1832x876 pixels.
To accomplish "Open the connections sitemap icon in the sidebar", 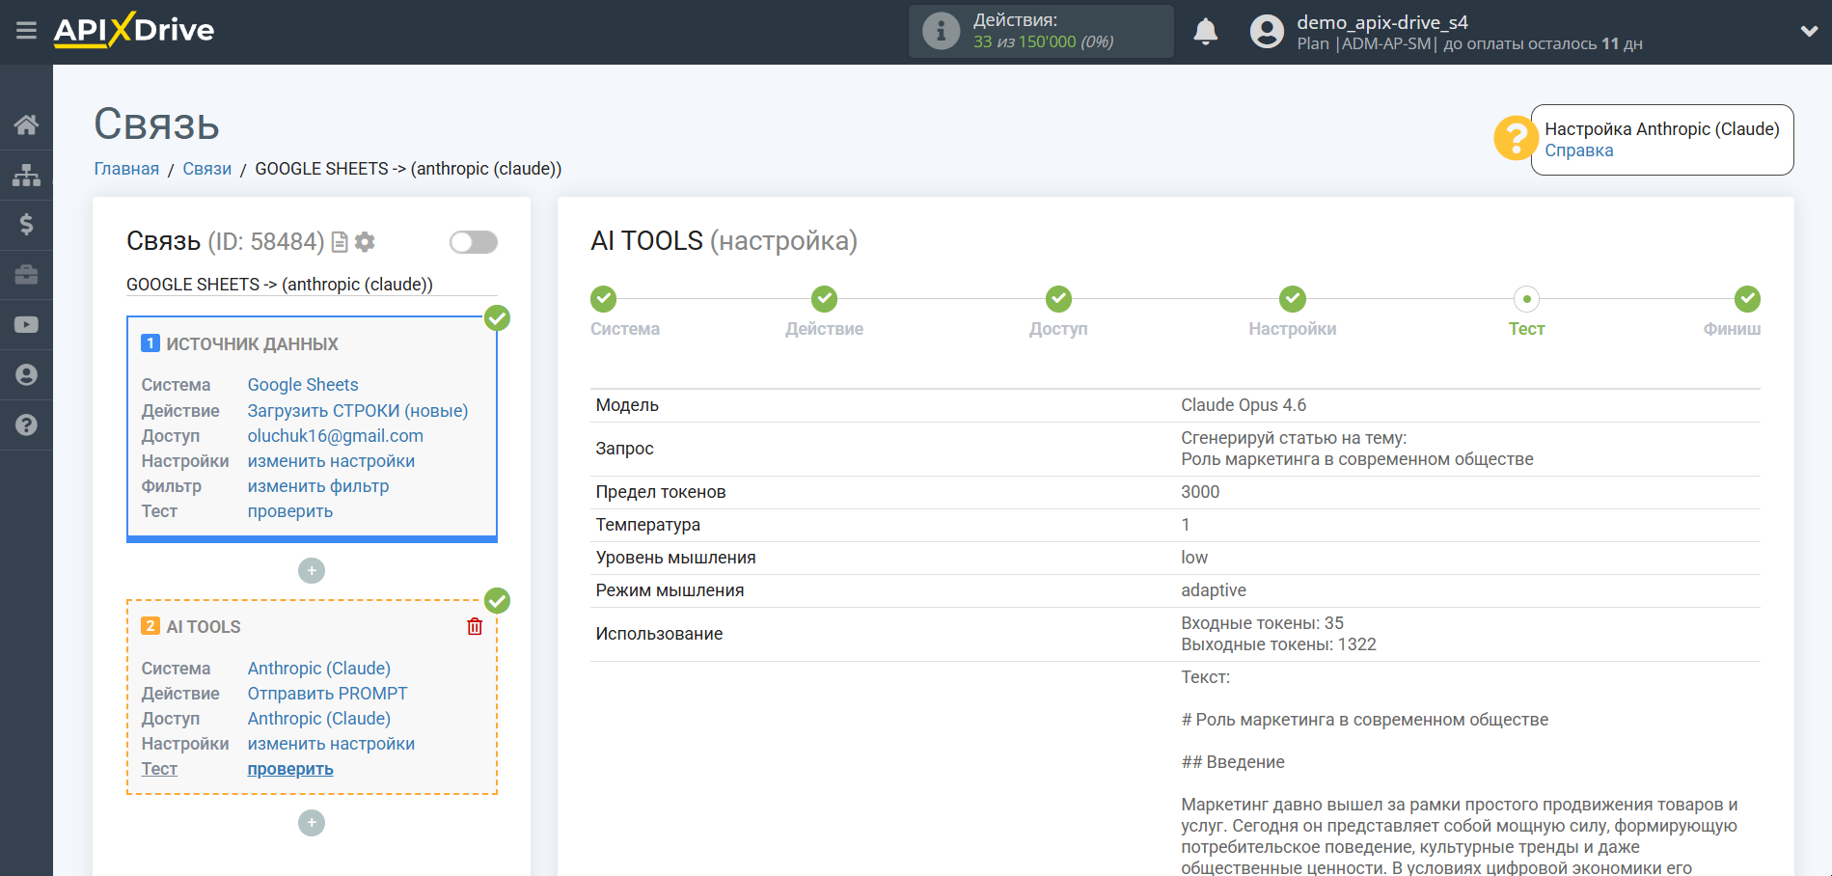I will tap(26, 175).
